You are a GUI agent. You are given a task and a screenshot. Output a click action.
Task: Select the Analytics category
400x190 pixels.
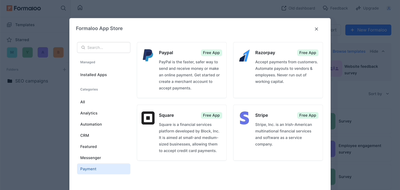tap(89, 113)
